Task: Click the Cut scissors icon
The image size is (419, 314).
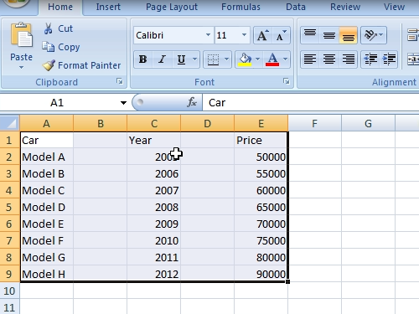Action: click(x=48, y=28)
